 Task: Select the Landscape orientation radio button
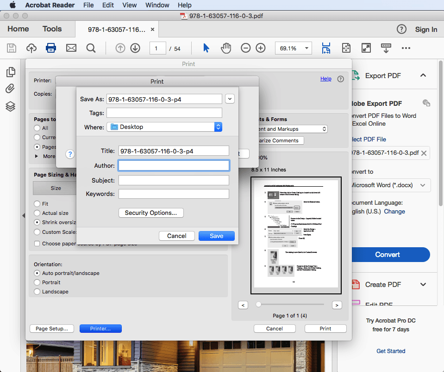[37, 292]
